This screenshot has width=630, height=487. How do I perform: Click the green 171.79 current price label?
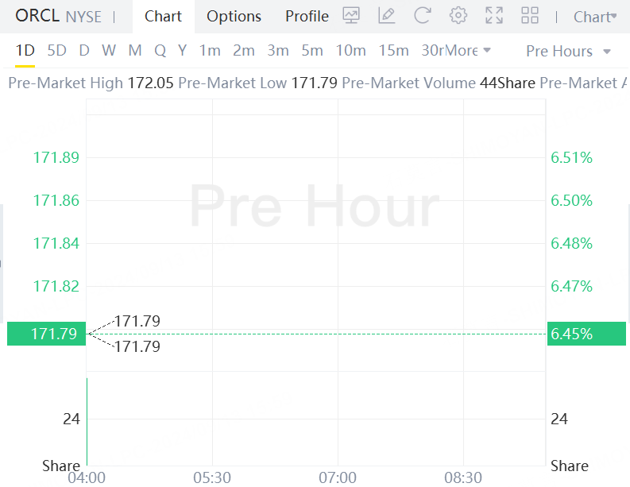47,334
